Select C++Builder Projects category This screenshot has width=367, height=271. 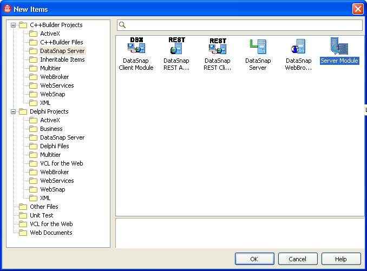(56, 25)
